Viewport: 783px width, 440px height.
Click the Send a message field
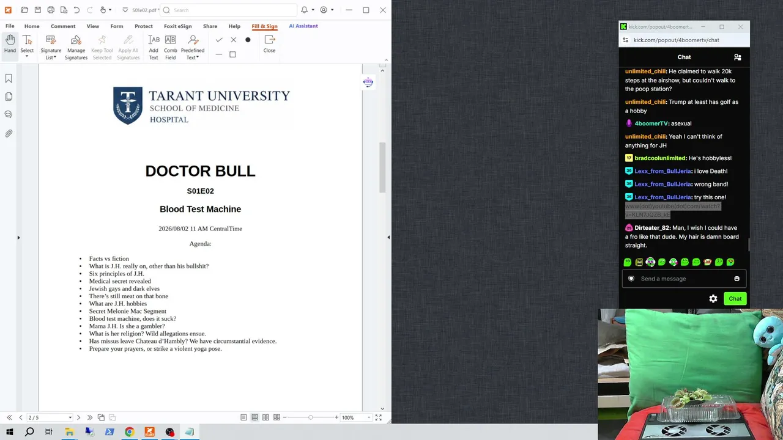pos(684,279)
